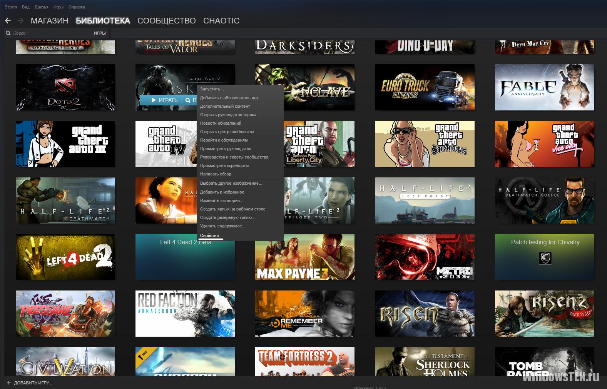Switch to the МАГАЗИН tab
The image size is (607, 389).
coord(50,21)
